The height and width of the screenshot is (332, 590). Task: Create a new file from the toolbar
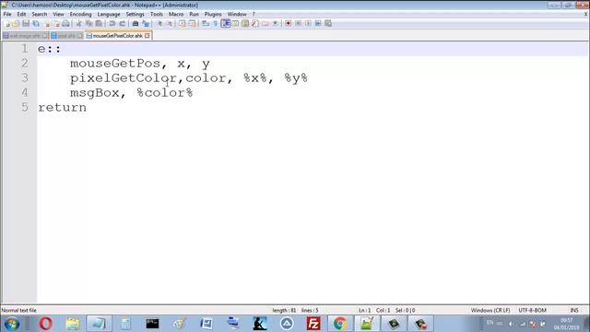7,23
